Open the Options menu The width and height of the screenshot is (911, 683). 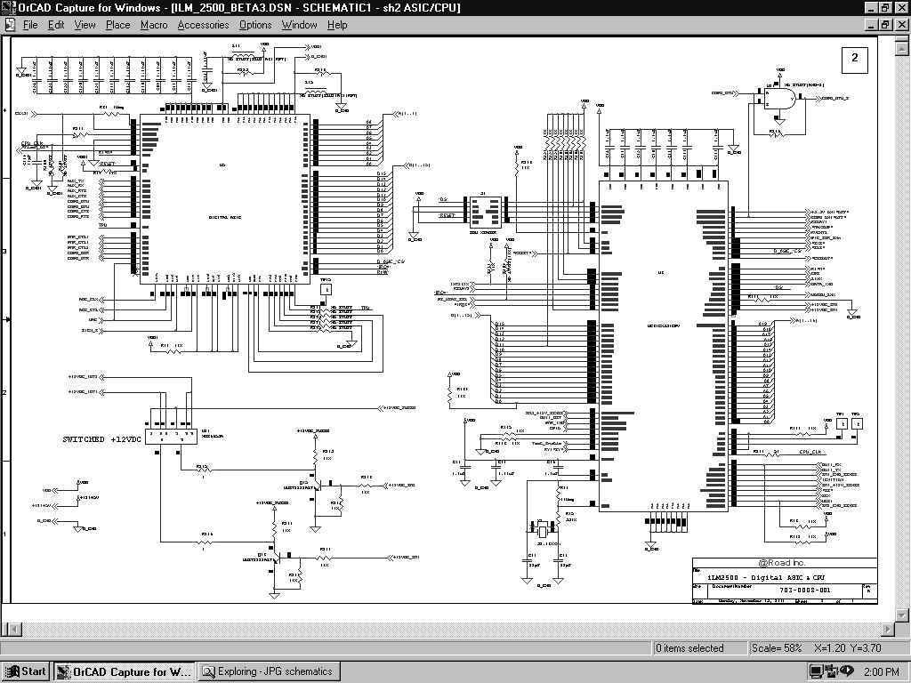tap(255, 25)
